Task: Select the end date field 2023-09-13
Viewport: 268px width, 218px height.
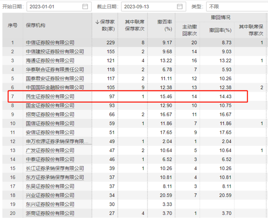Action: click(x=153, y=7)
